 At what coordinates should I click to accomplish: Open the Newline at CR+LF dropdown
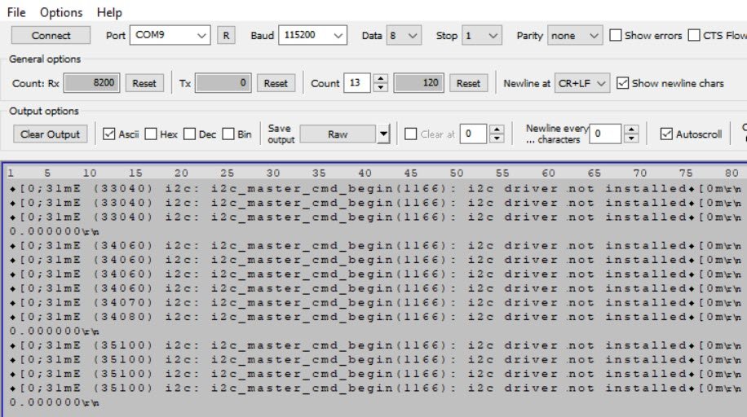(x=601, y=83)
